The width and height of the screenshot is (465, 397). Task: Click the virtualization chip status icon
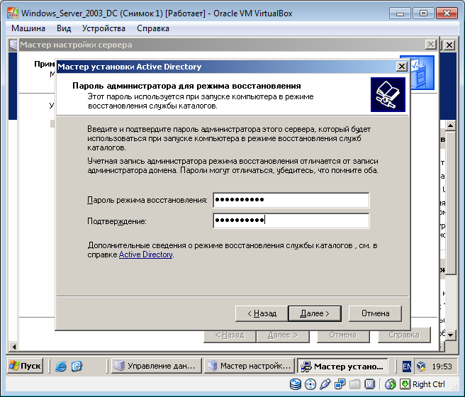[x=369, y=384]
